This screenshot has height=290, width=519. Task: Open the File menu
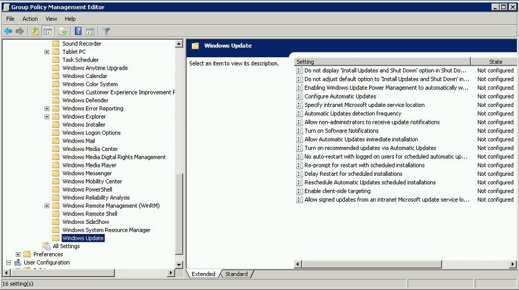(10, 19)
